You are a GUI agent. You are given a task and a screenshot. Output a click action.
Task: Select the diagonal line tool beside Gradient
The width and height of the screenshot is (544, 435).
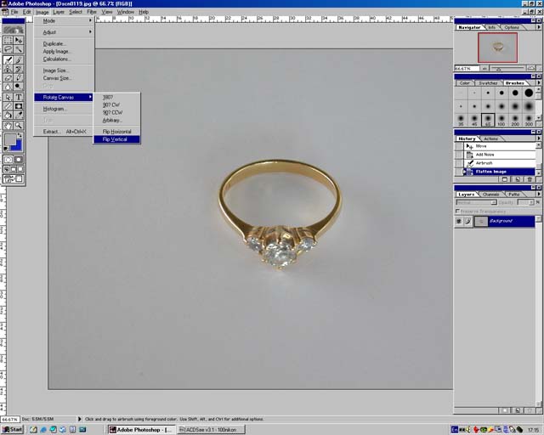point(8,106)
